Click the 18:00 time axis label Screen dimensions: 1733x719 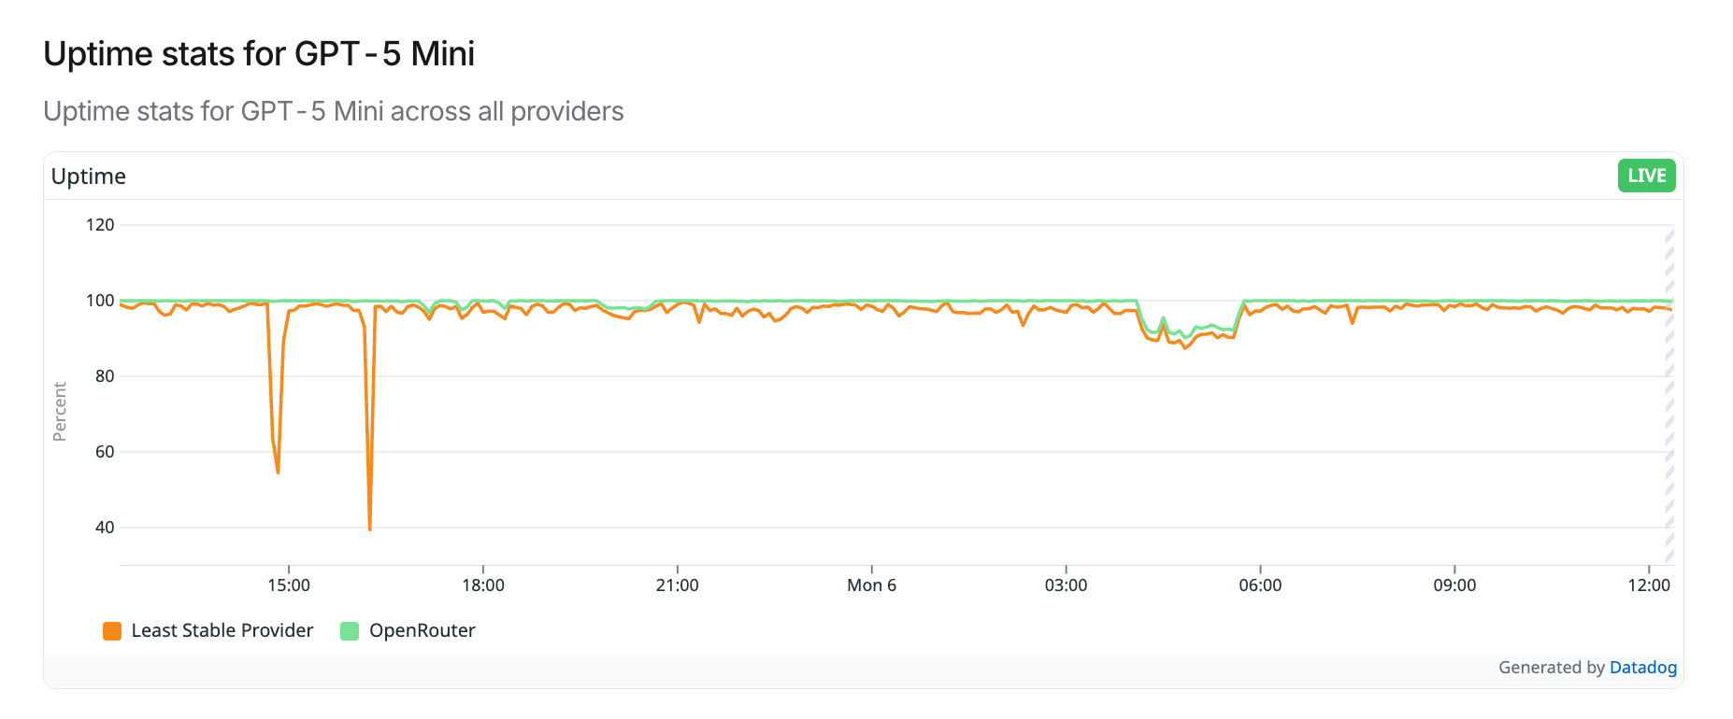[482, 585]
